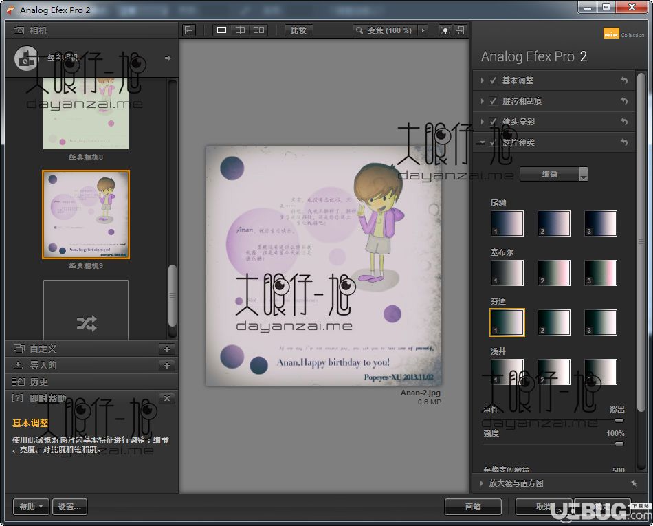The image size is (653, 526).
Task: Click the zoom magnifier icon
Action: tap(359, 30)
